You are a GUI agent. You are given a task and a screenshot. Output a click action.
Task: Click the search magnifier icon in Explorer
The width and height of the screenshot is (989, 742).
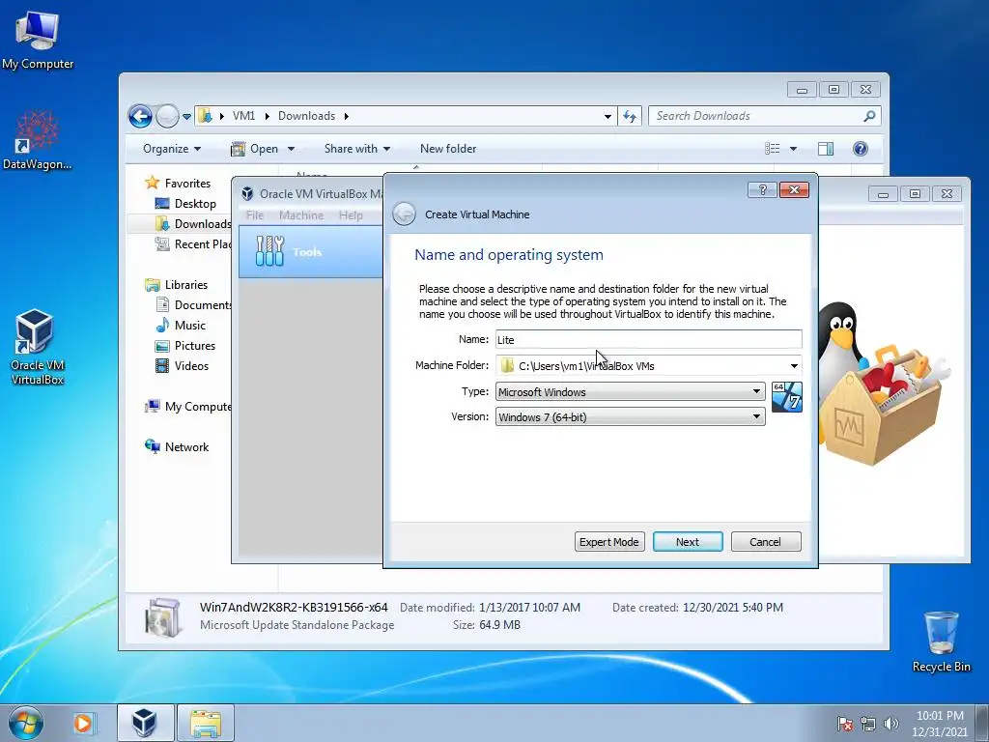tap(869, 116)
